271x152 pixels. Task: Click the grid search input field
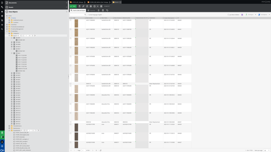click(78, 15)
